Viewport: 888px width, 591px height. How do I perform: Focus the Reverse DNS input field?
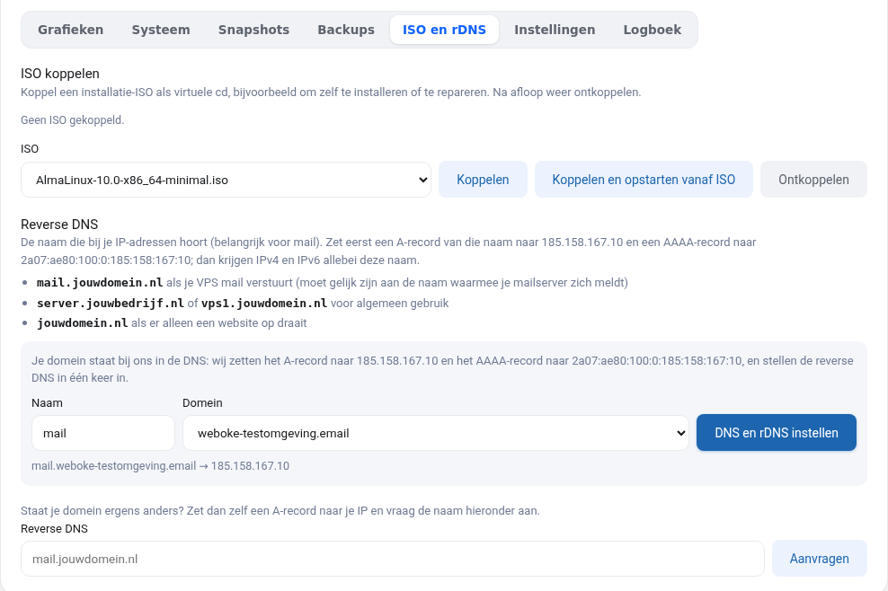click(x=393, y=559)
